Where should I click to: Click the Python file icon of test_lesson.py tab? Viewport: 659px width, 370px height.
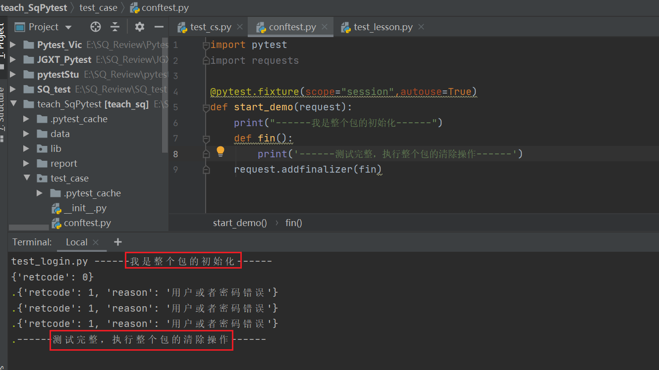[x=346, y=27]
